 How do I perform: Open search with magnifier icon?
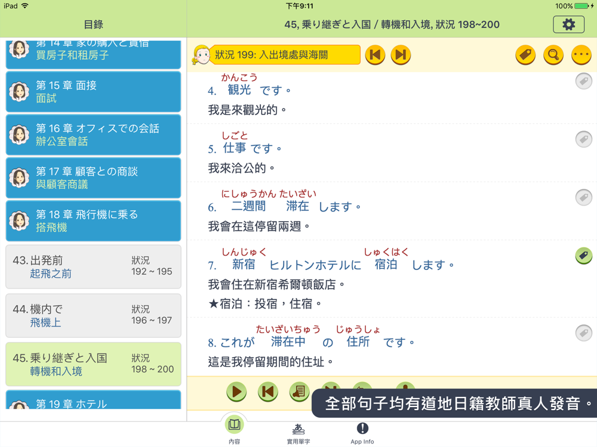pos(553,55)
